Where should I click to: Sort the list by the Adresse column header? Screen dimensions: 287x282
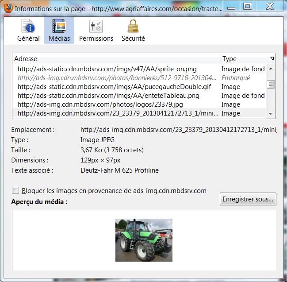pyautogui.click(x=116, y=59)
